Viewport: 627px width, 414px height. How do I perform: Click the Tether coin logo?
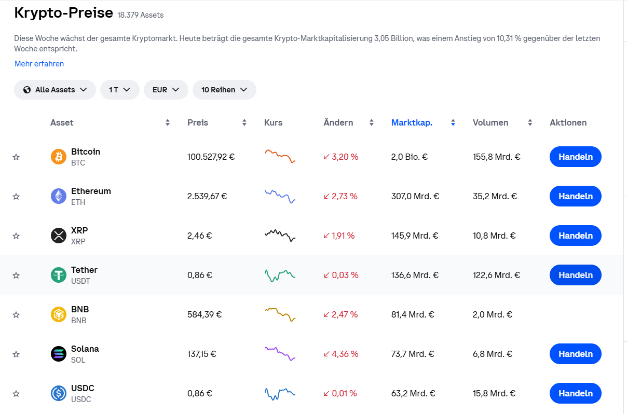tap(59, 275)
